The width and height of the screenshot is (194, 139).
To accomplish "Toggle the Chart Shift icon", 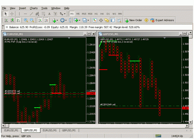I will 46,20.
